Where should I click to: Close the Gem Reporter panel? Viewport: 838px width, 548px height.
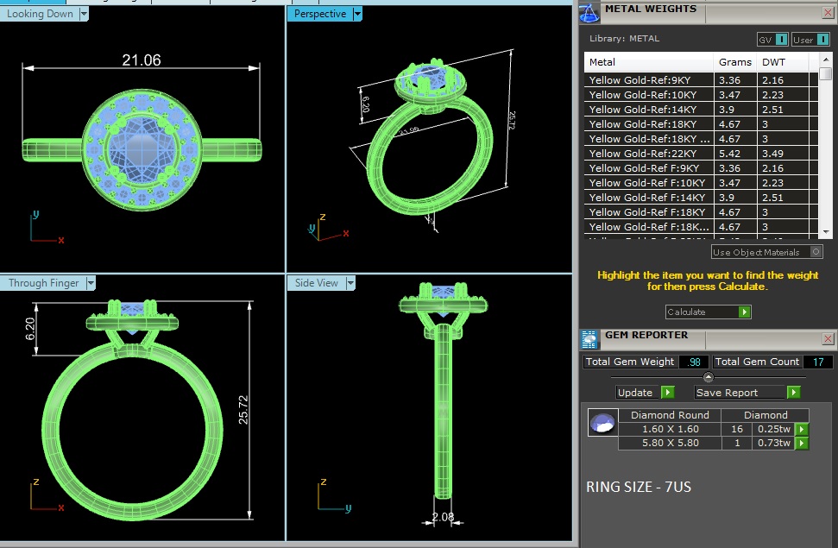point(829,339)
